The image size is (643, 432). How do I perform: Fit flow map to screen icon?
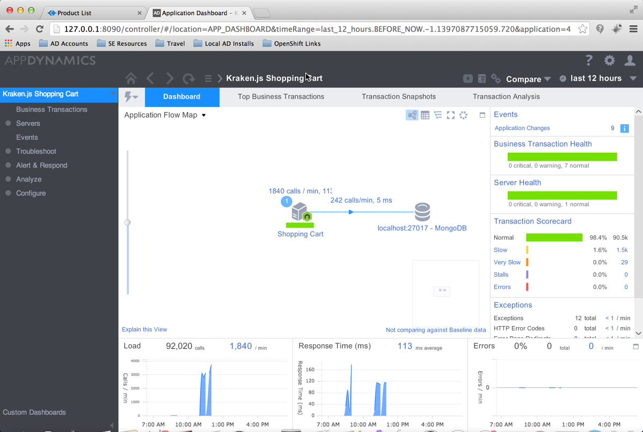pos(451,115)
